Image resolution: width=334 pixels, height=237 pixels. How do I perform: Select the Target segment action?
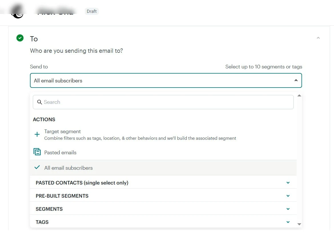click(163, 135)
